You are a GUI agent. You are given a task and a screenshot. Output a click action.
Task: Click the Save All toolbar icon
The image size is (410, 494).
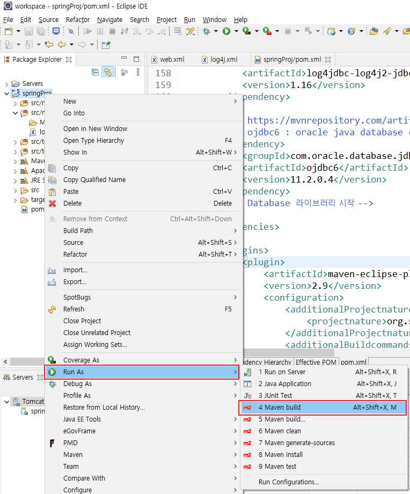pos(41,31)
